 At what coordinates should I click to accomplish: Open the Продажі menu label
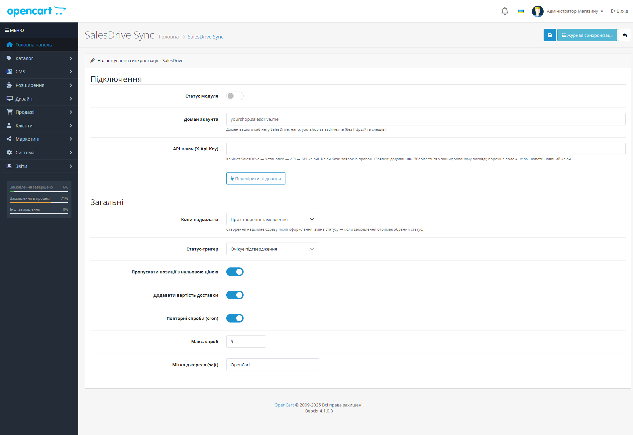25,112
